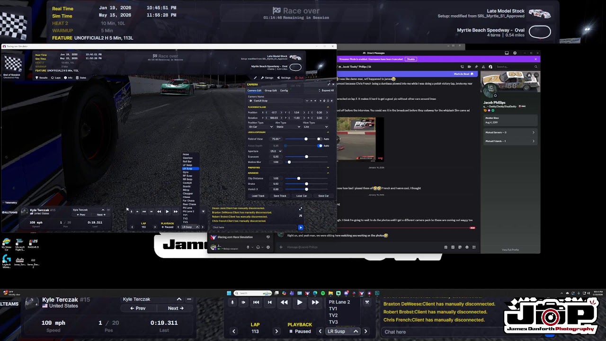Click Load Track button
Image resolution: width=606 pixels, height=341 pixels.
click(x=258, y=196)
